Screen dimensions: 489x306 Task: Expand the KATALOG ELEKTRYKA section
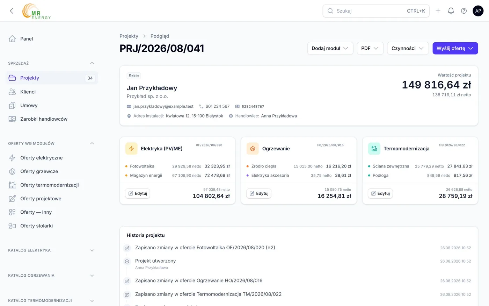pyautogui.click(x=92, y=250)
